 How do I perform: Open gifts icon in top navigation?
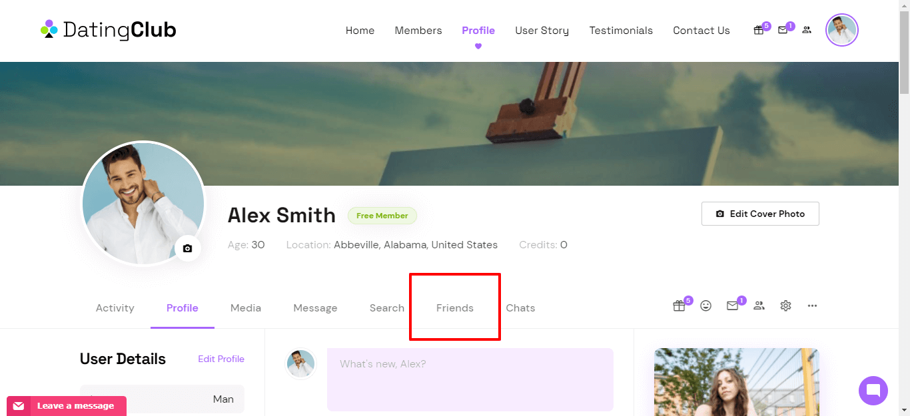pos(758,30)
